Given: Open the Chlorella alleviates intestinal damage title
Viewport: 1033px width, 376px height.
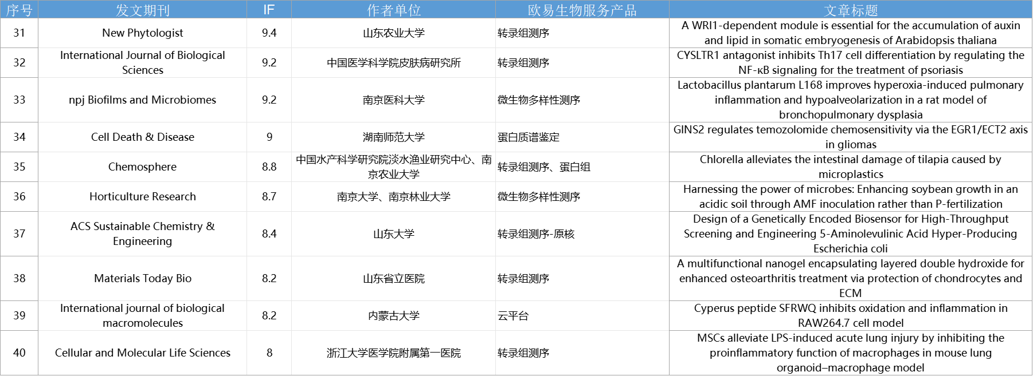Looking at the screenshot, I should coord(851,167).
